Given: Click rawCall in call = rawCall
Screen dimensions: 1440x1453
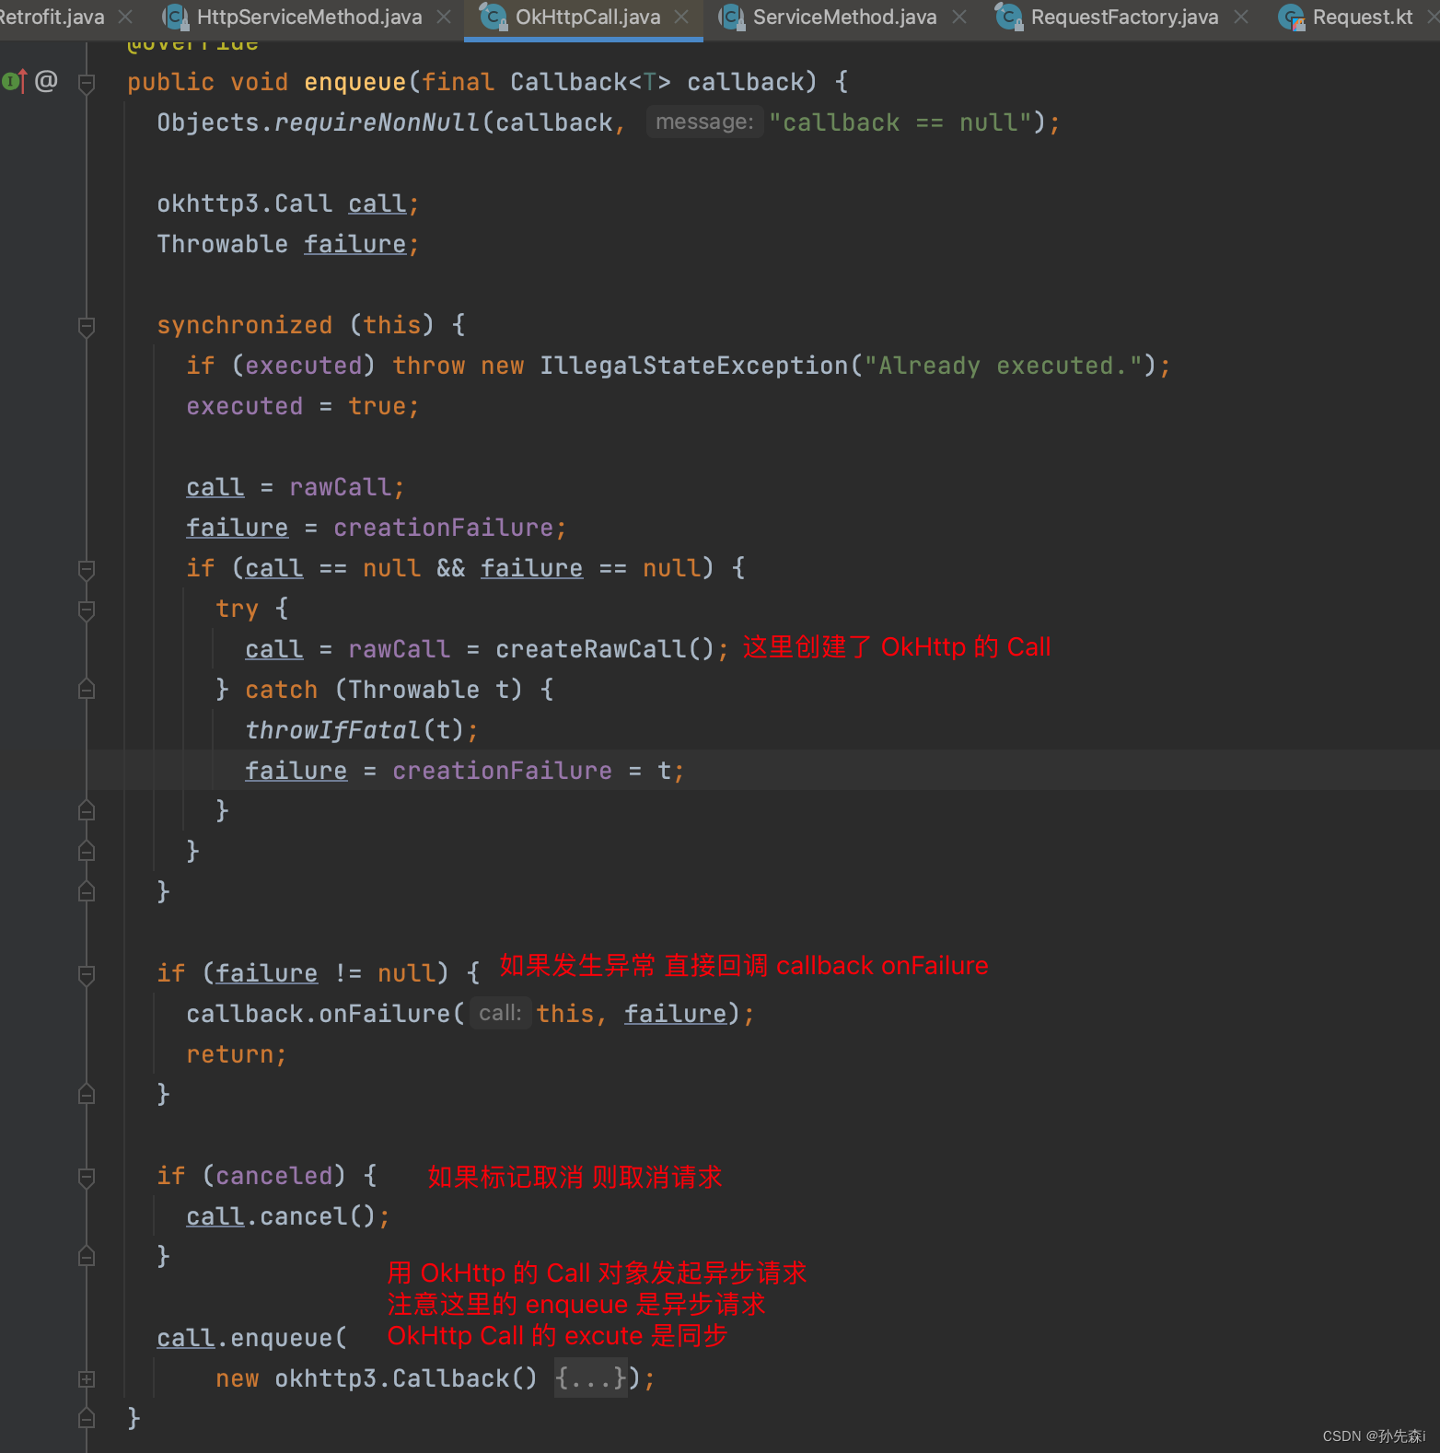Looking at the screenshot, I should pyautogui.click(x=341, y=487).
